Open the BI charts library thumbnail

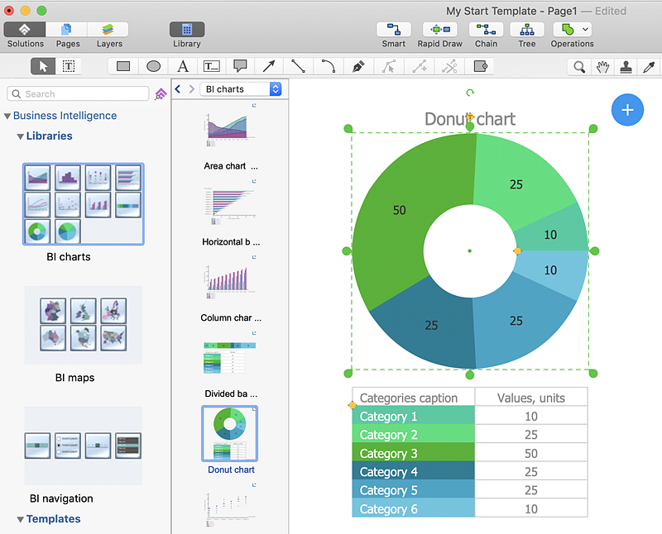pos(84,204)
